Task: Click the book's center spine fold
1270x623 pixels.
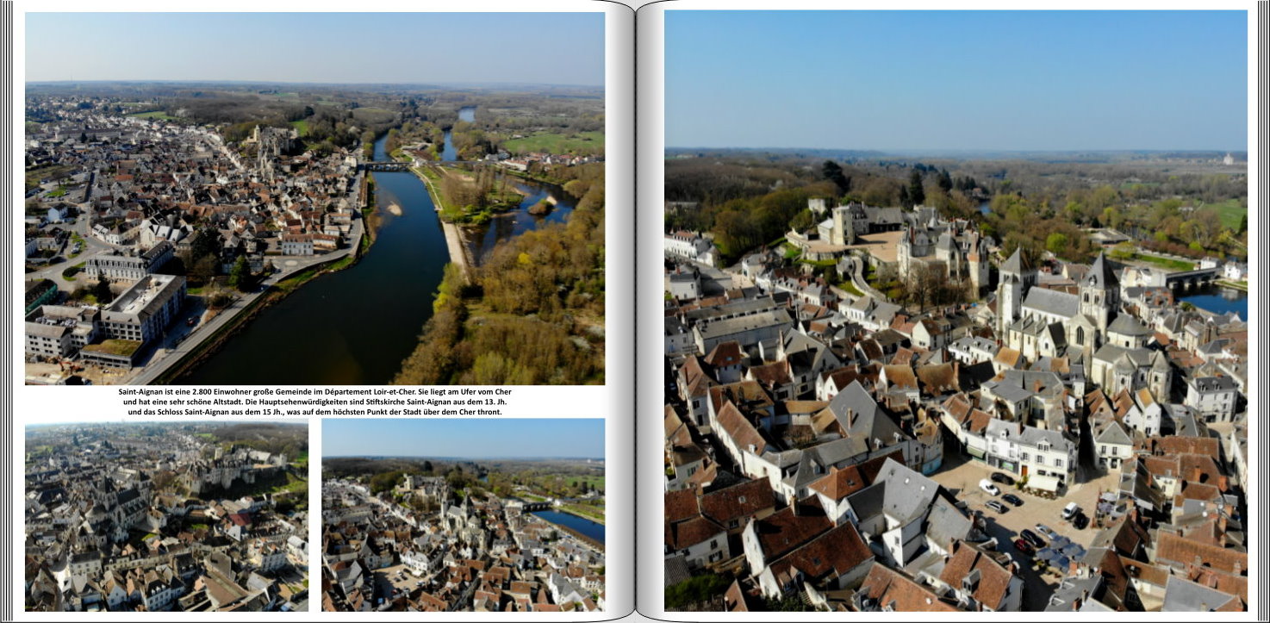Action: pyautogui.click(x=635, y=310)
